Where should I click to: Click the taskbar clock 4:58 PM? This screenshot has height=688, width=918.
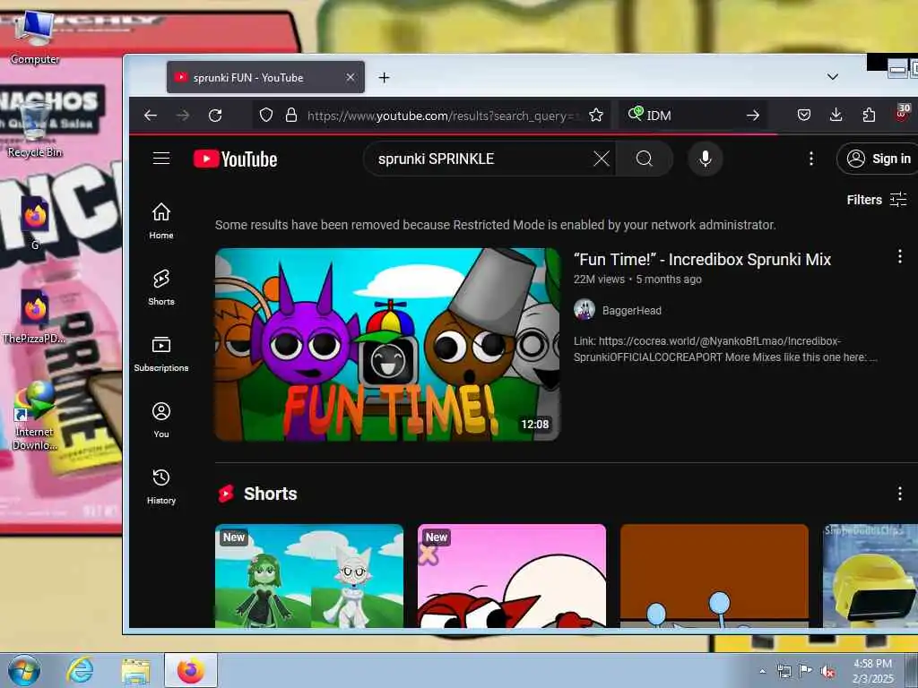coord(873,671)
